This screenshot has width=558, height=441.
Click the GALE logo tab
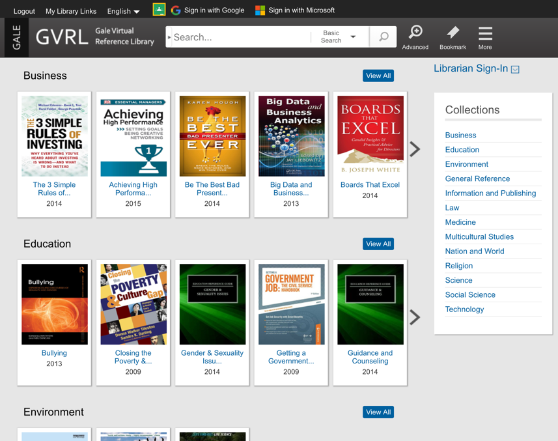(x=16, y=37)
